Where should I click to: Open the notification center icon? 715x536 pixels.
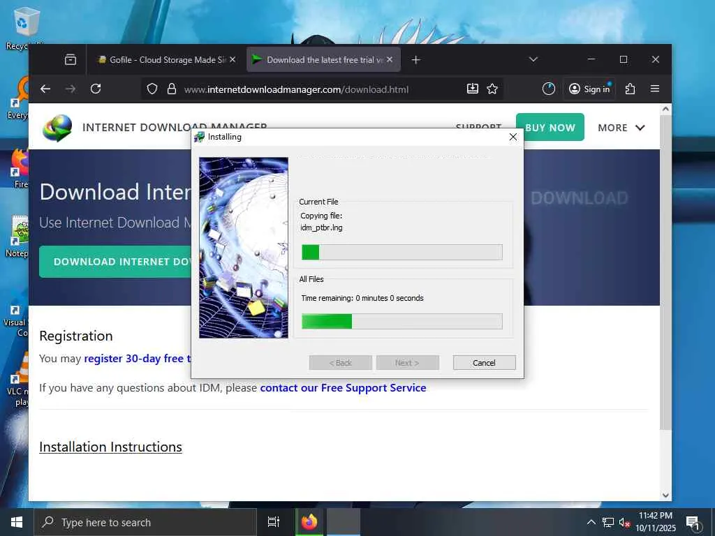click(x=693, y=523)
